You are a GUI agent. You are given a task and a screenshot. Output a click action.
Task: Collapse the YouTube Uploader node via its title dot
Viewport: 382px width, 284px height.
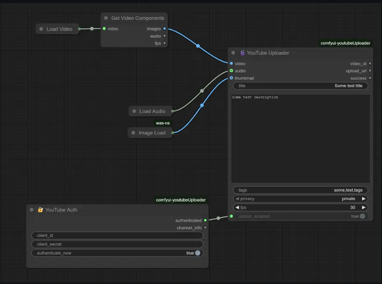[x=233, y=53]
